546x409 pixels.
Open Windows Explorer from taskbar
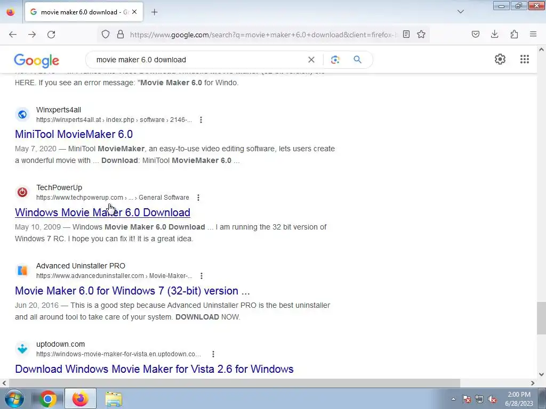[x=114, y=398]
